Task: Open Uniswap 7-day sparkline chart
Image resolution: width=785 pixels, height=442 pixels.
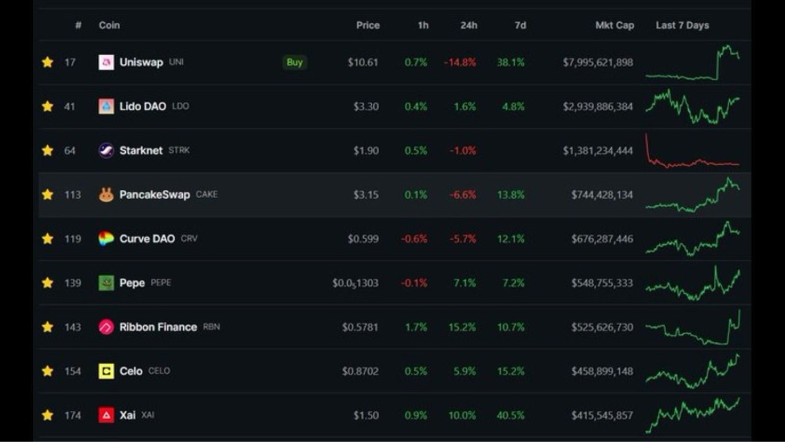Action: (x=693, y=62)
